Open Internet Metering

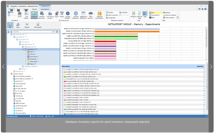click(76, 15)
